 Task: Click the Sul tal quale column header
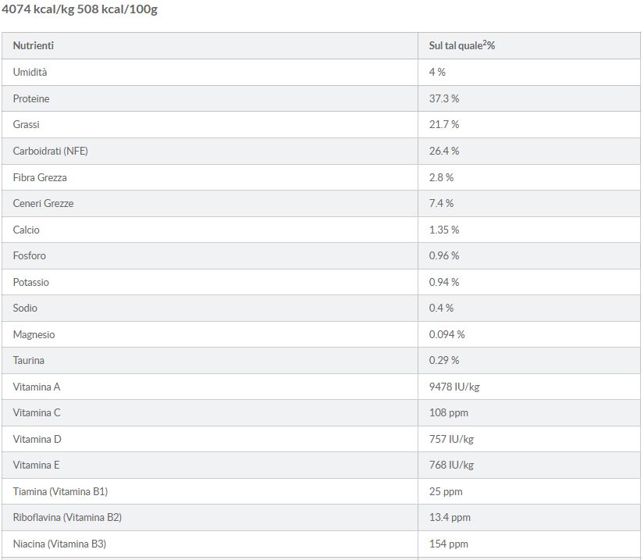(x=462, y=46)
